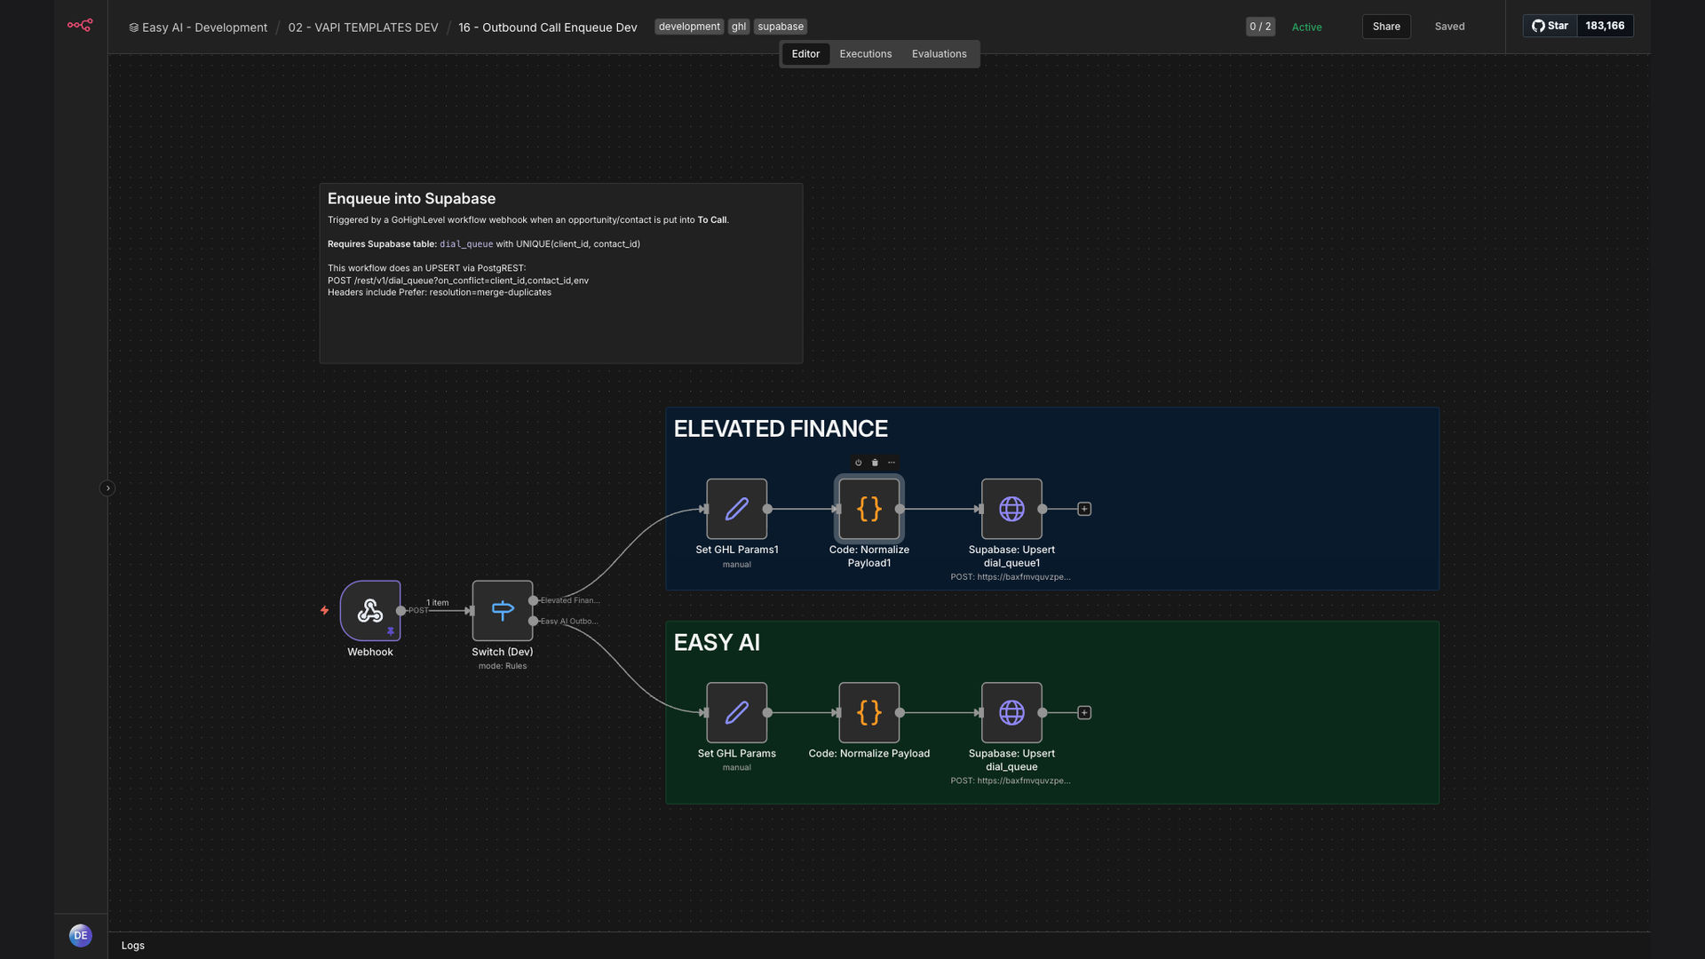
Task: Click the development tag
Action: tap(689, 27)
